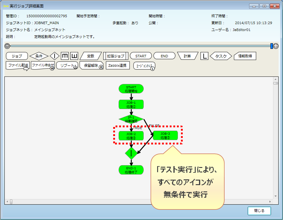Click the zoom slider blue handle

pos(272,46)
